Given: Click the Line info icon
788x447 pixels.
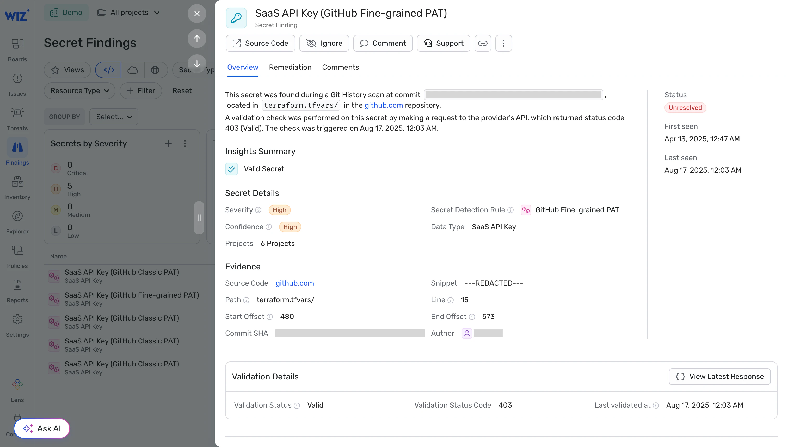Looking at the screenshot, I should 450,300.
